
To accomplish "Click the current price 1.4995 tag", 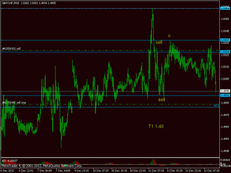I will coord(225,91).
